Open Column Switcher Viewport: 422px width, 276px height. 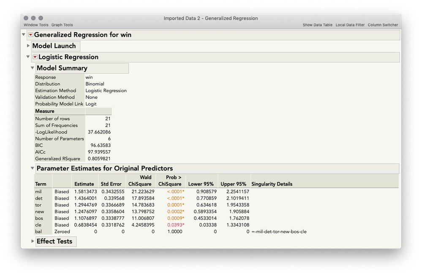click(x=383, y=25)
